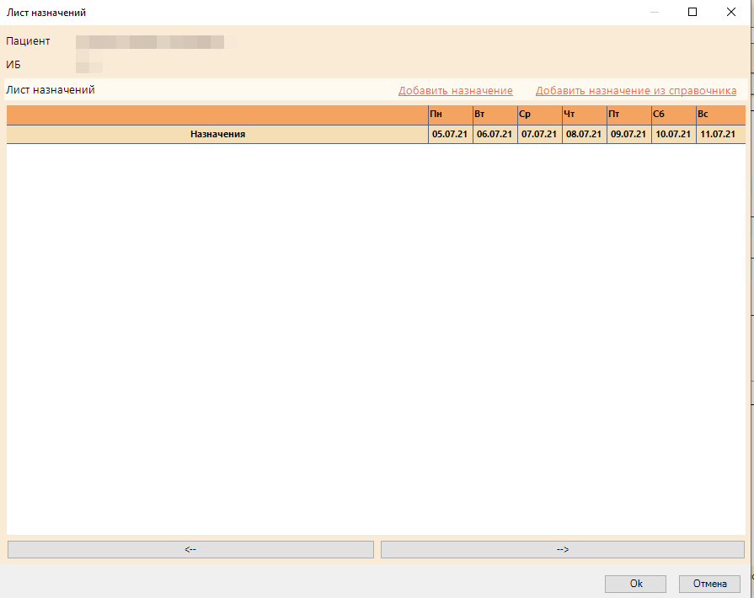Click the 11.07.21 date cell

tap(719, 134)
